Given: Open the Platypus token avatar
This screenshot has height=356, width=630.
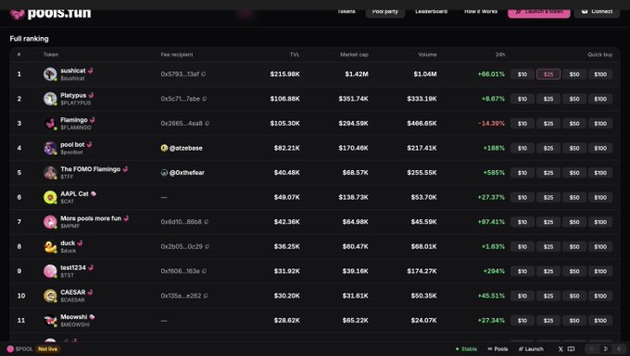Looking at the screenshot, I should click(50, 99).
